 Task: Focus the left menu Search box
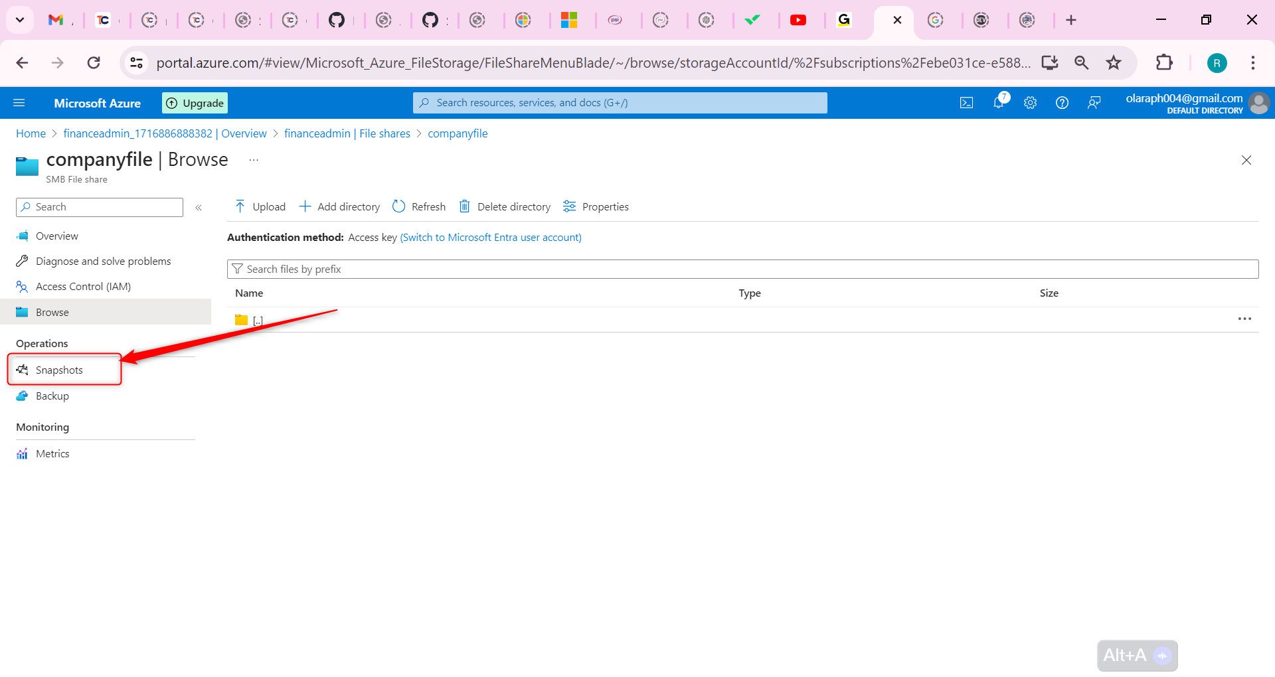tap(100, 207)
